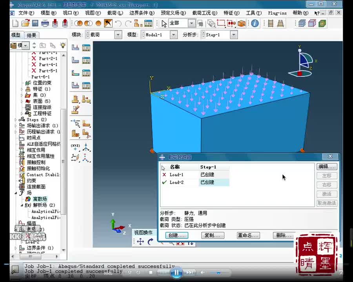Click the Redo arrow icon
Viewport: 353px width, 282px height.
[x=128, y=23]
